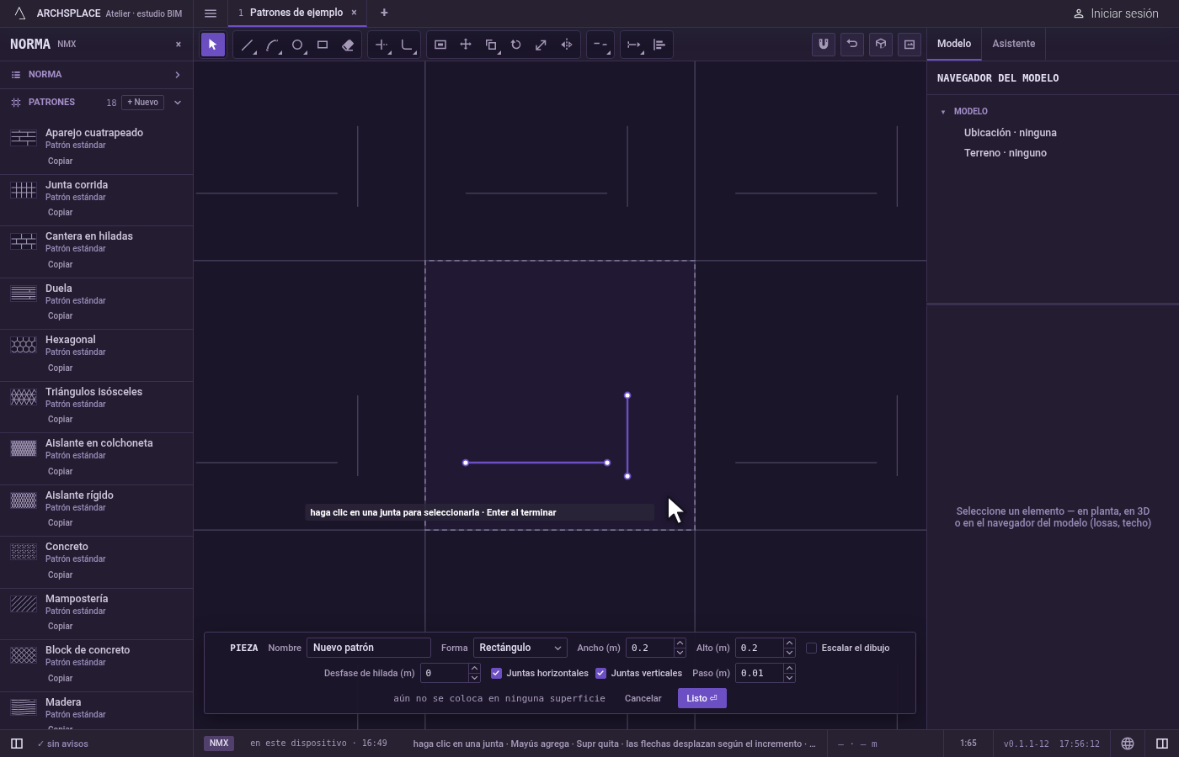Toggle Juntas horizontales checkbox
This screenshot has width=1179, height=757.
(x=497, y=673)
